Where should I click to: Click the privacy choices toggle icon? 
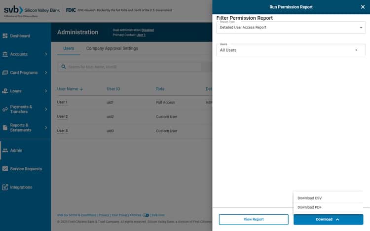point(146,215)
